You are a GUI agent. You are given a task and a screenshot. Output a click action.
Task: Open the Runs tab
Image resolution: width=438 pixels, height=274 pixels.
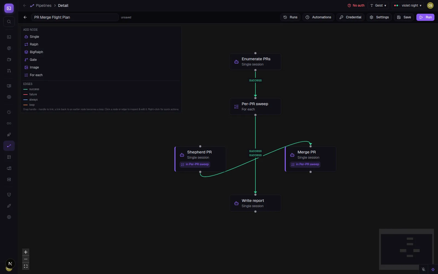point(290,17)
